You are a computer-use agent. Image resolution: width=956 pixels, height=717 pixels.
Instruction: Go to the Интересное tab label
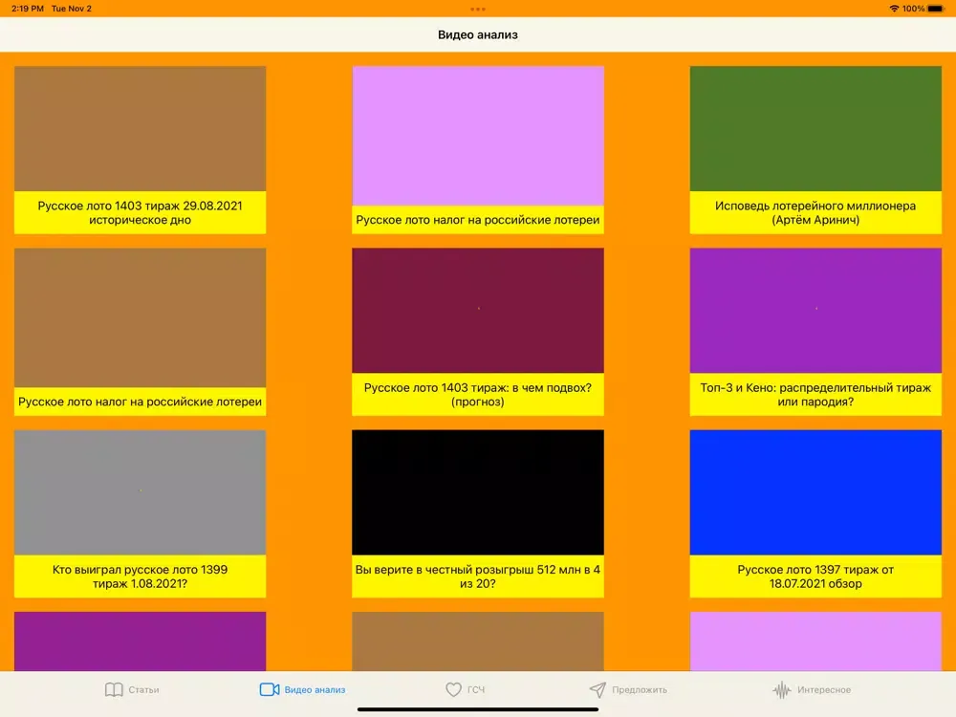(824, 689)
